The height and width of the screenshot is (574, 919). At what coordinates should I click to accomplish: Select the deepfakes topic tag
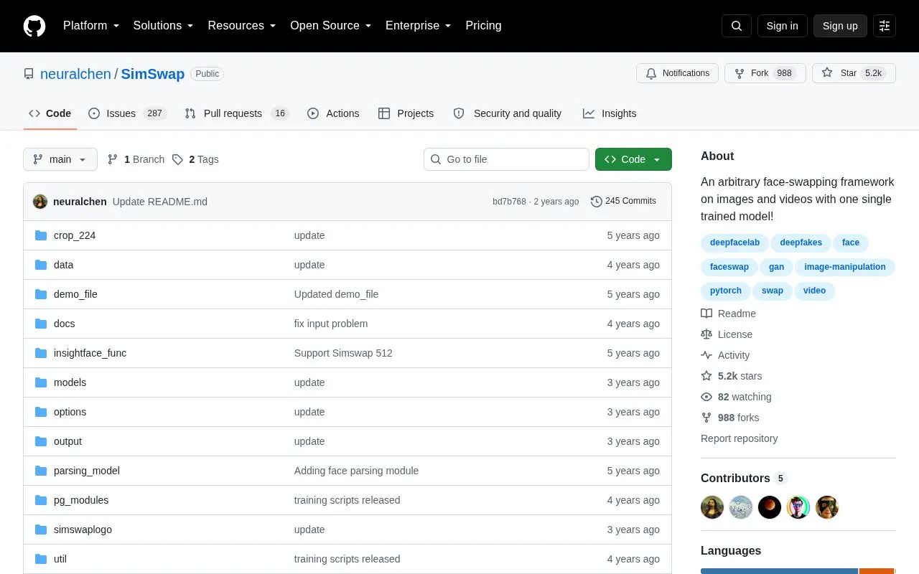click(801, 243)
